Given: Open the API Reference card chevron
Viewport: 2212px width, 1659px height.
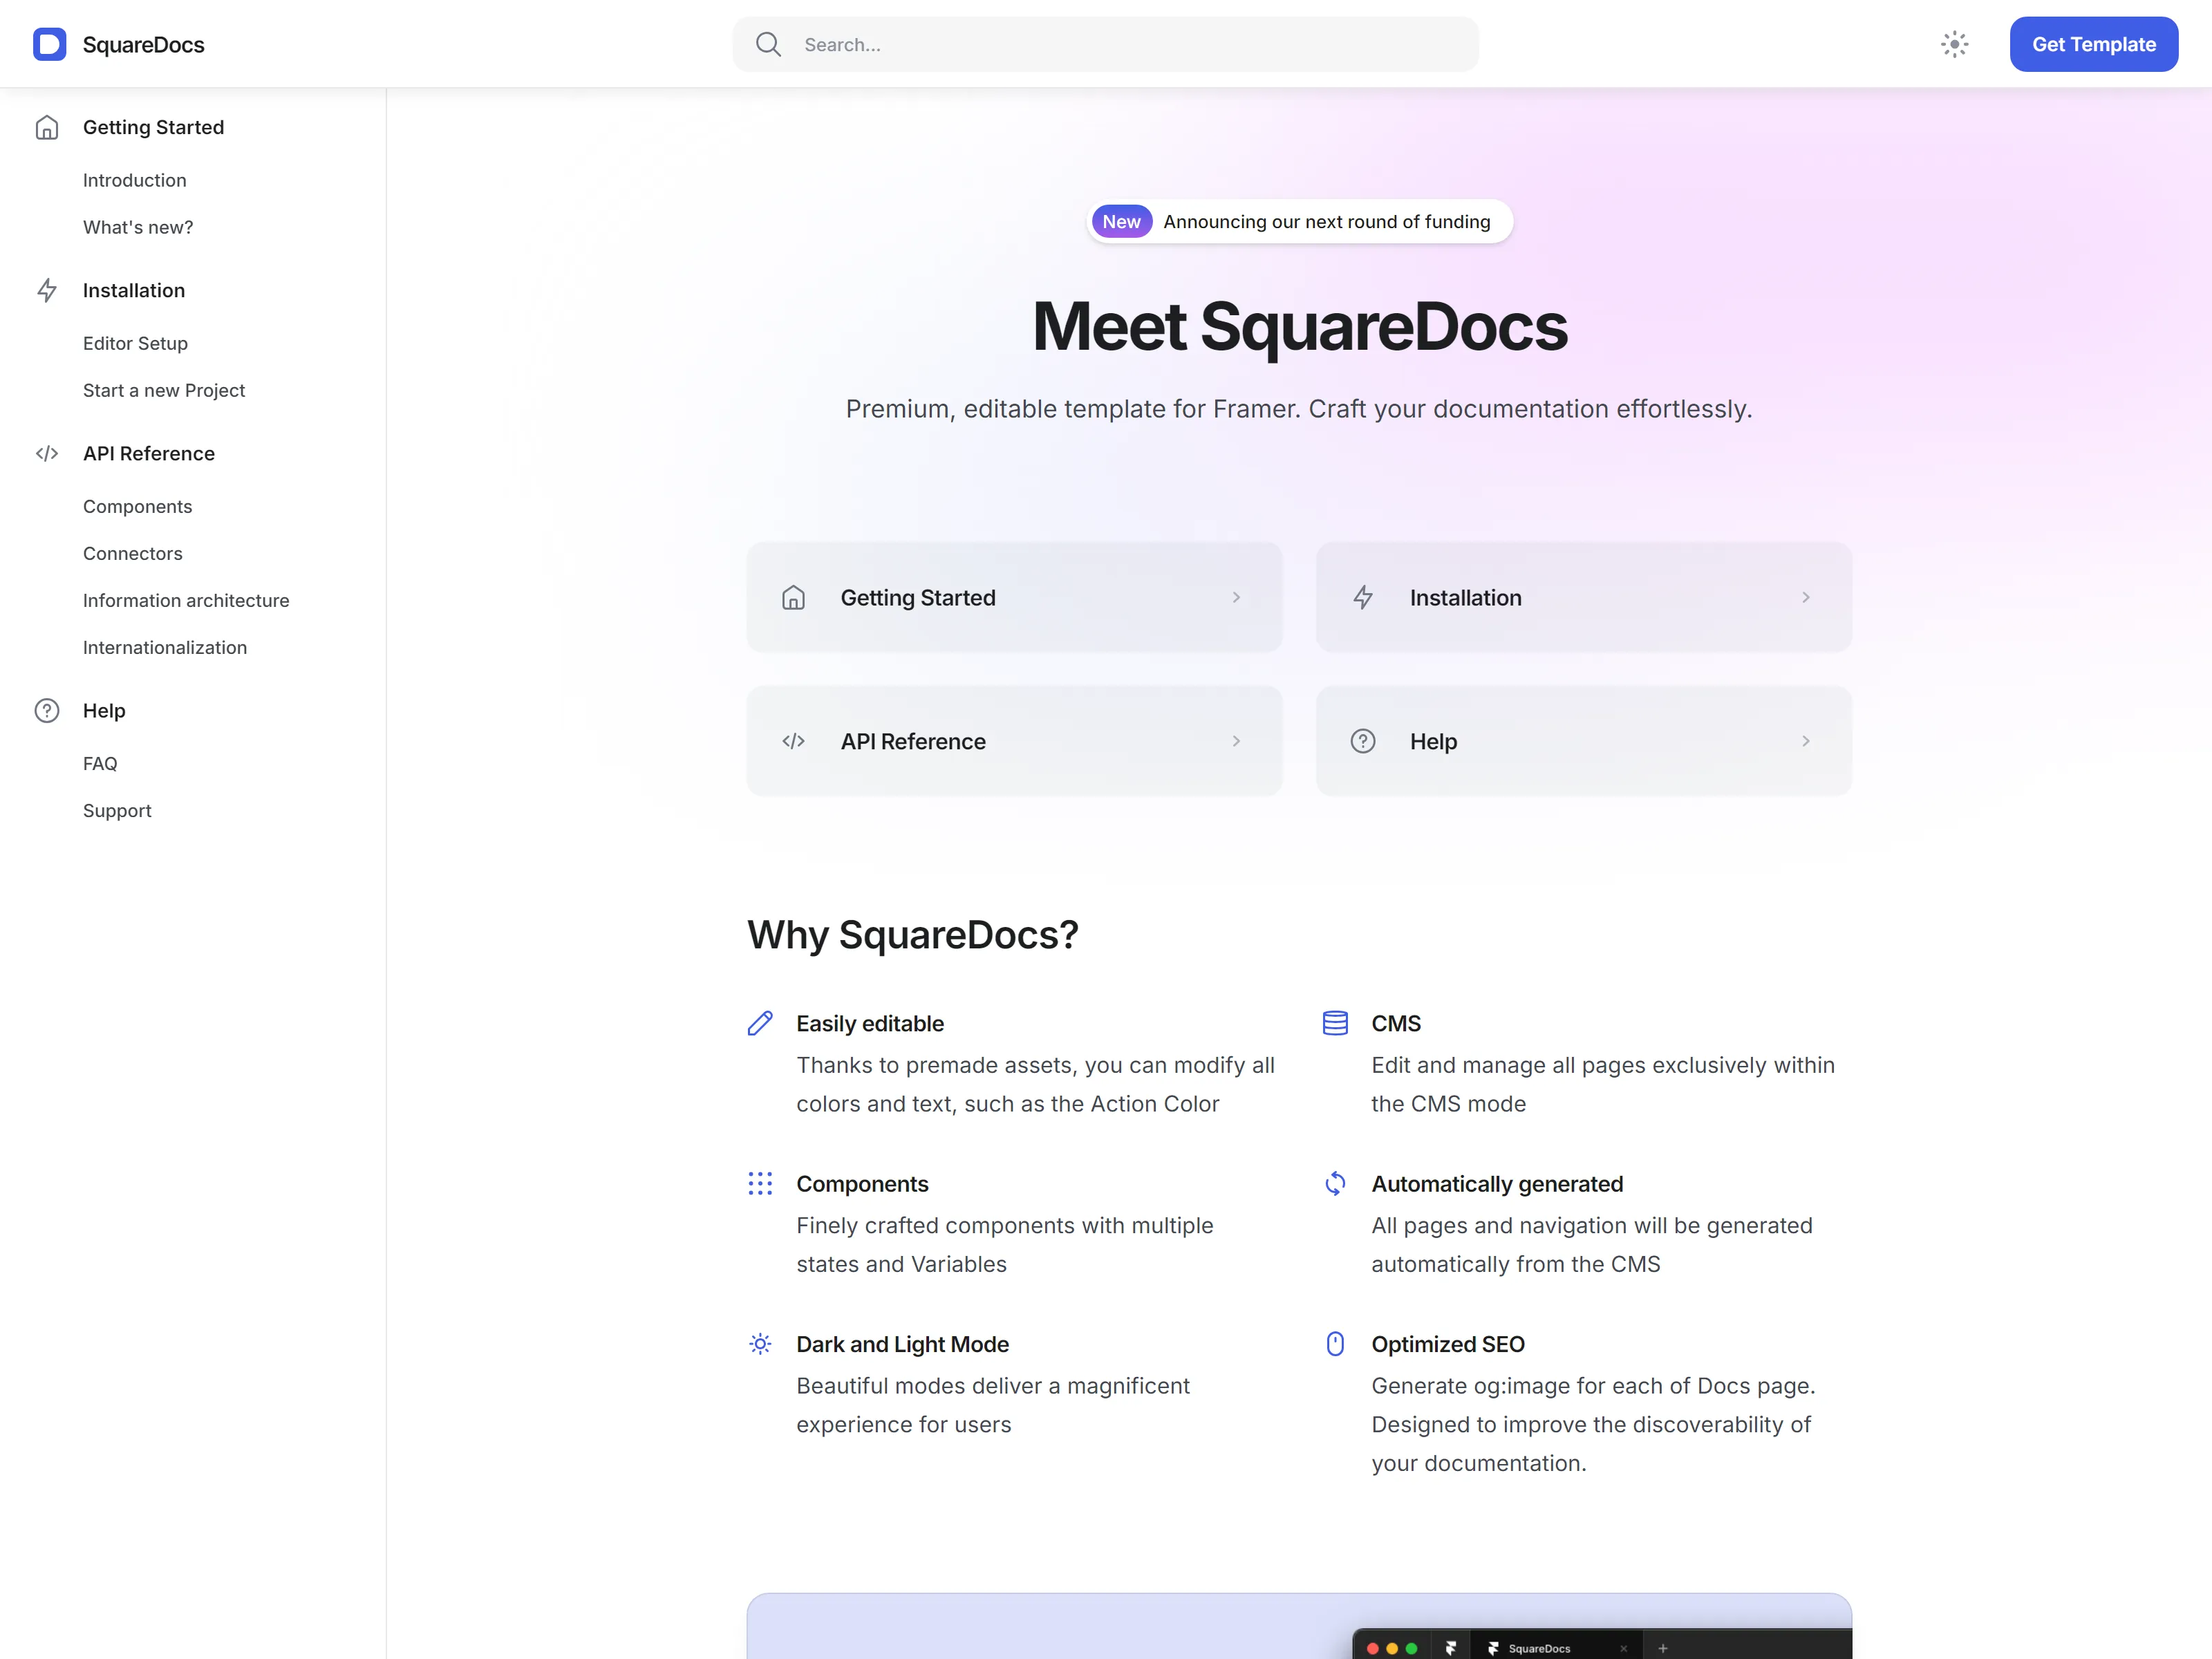Looking at the screenshot, I should [x=1236, y=742].
